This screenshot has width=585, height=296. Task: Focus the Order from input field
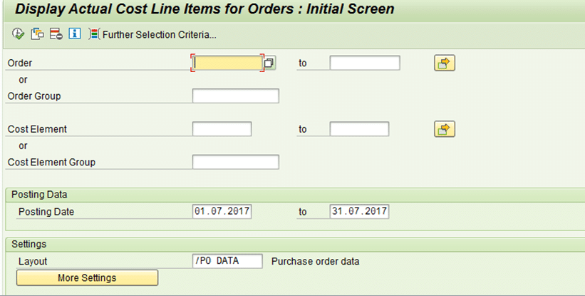[x=228, y=63]
